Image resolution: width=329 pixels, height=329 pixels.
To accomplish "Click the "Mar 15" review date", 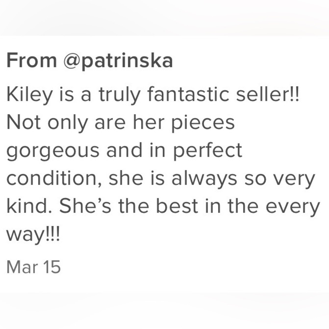I will pos(34,267).
